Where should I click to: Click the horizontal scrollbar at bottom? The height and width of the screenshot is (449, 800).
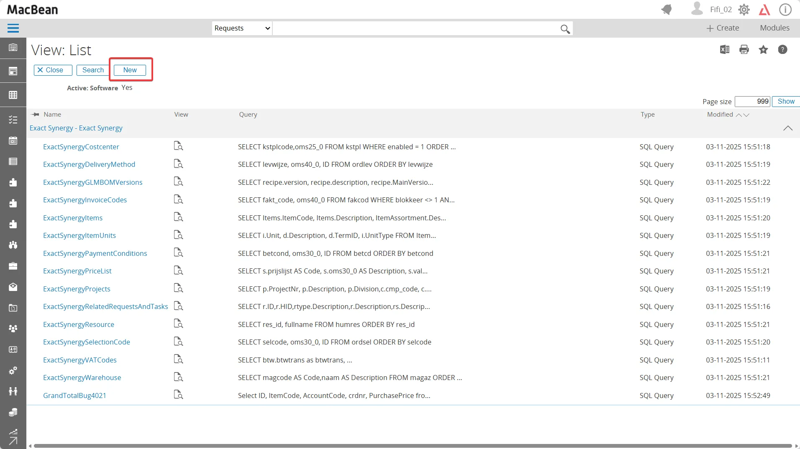pyautogui.click(x=413, y=446)
